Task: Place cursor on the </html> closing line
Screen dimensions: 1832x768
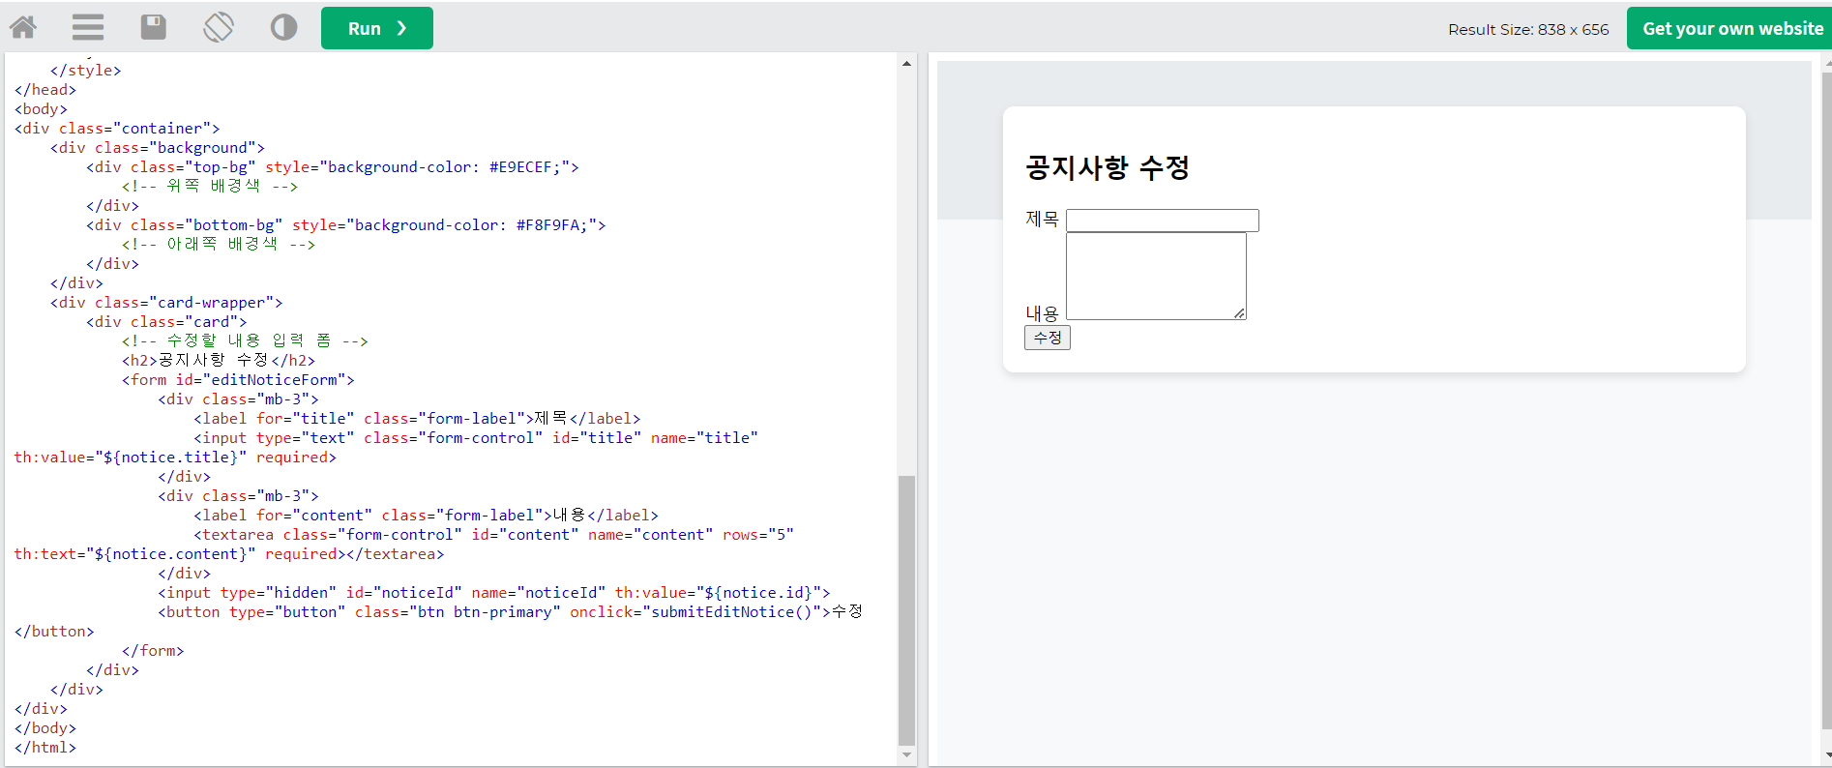Action: pyautogui.click(x=45, y=748)
